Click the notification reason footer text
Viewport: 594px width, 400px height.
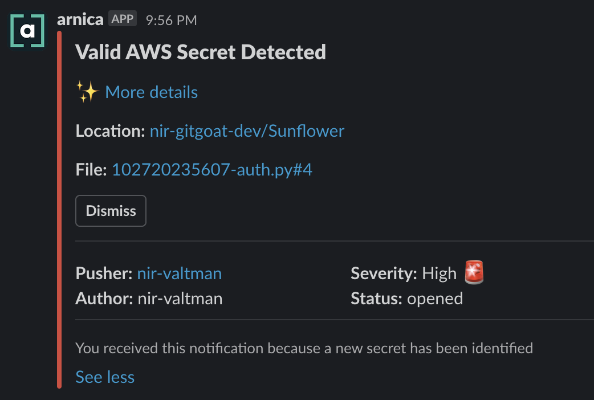pos(304,348)
